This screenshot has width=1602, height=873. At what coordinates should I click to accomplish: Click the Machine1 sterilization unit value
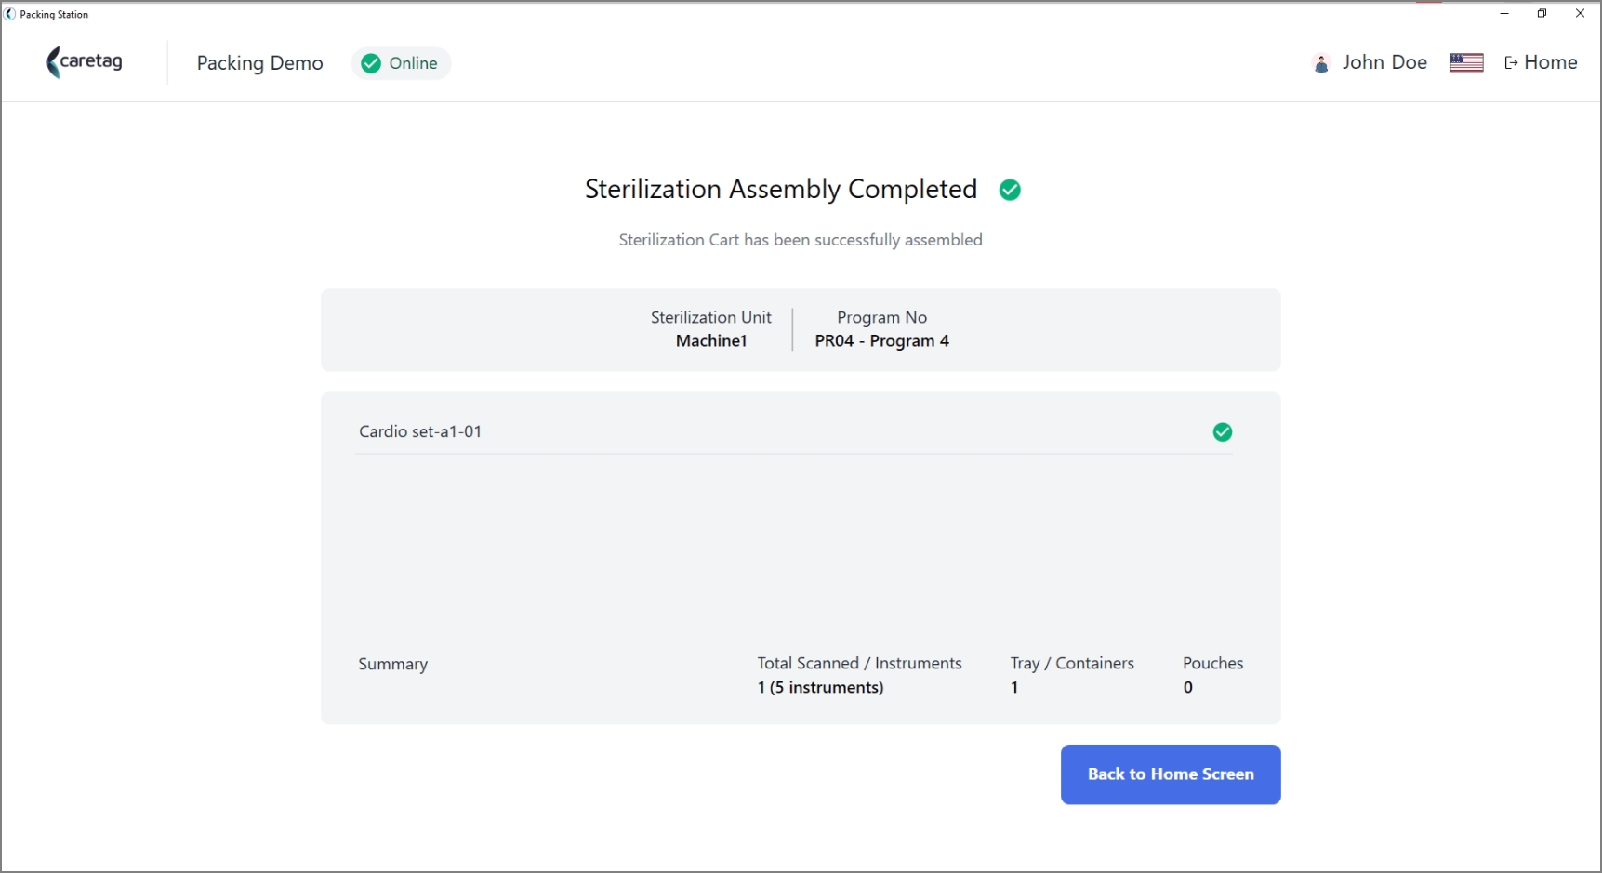click(x=711, y=341)
